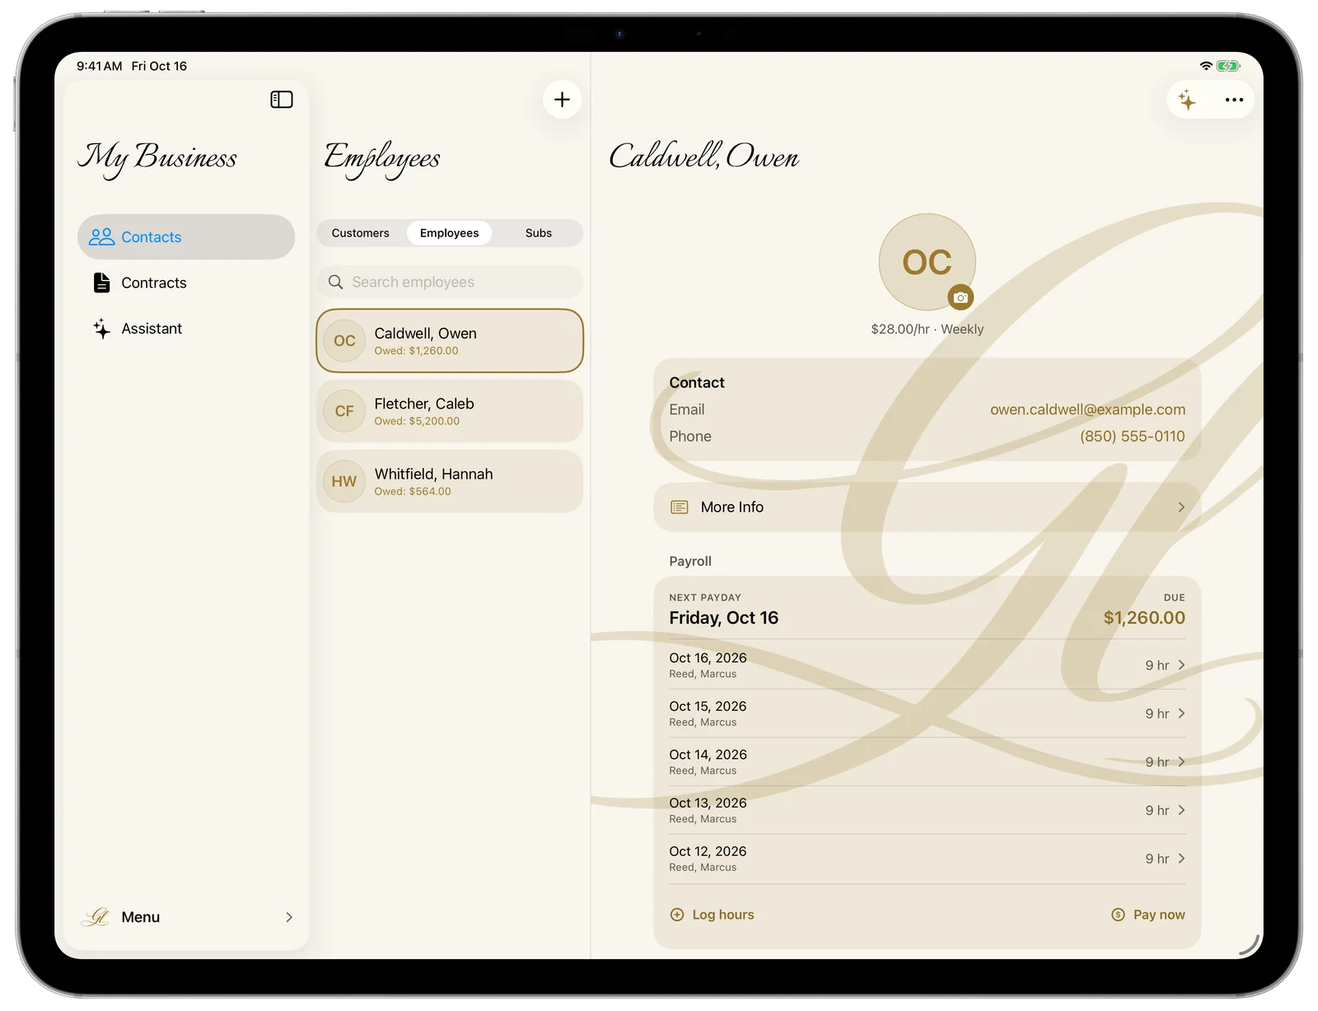This screenshot has height=1011, width=1318.
Task: Click the Log hours button
Action: point(713,915)
